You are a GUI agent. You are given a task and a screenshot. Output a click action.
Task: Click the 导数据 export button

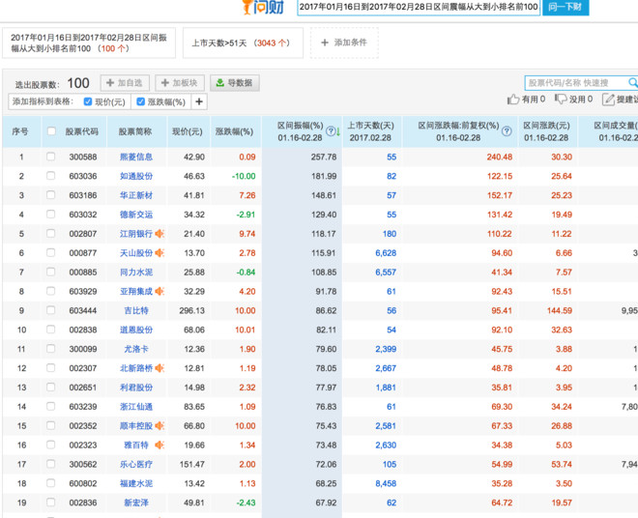(235, 83)
